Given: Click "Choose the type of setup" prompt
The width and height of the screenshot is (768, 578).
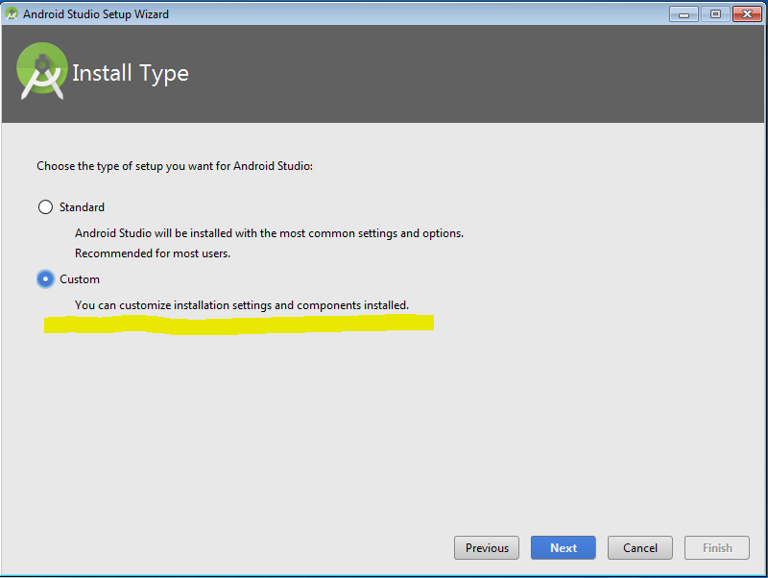Looking at the screenshot, I should point(175,166).
